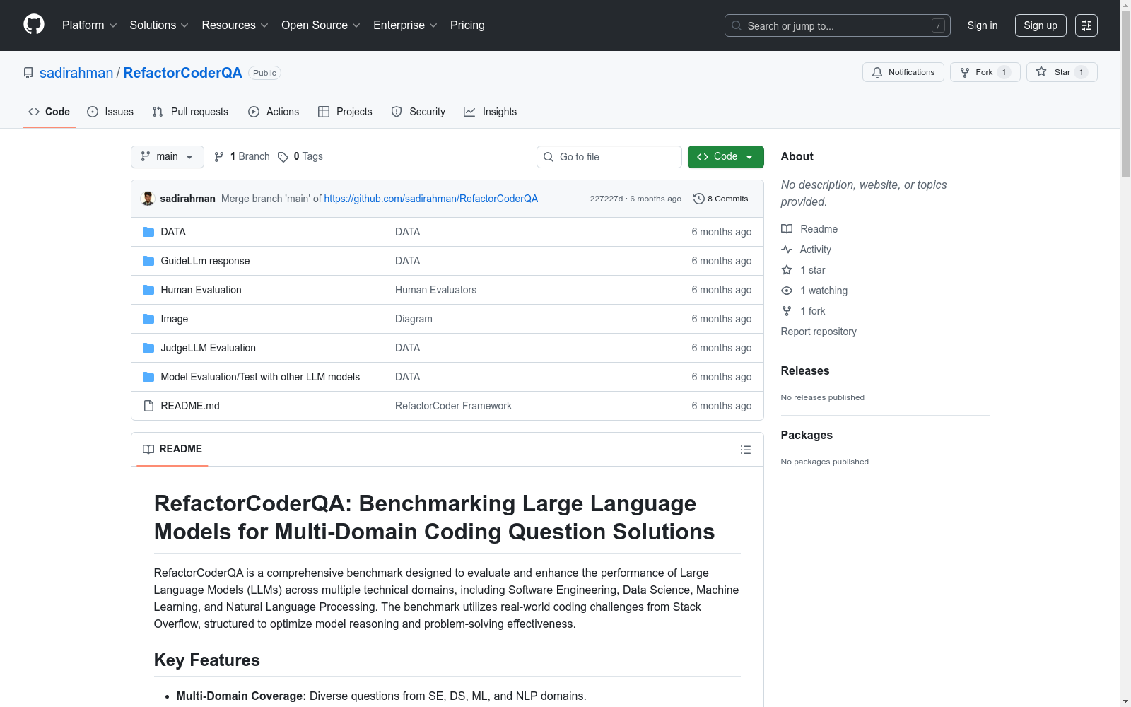Expand the Resources menu
The width and height of the screenshot is (1131, 707).
[x=235, y=25]
